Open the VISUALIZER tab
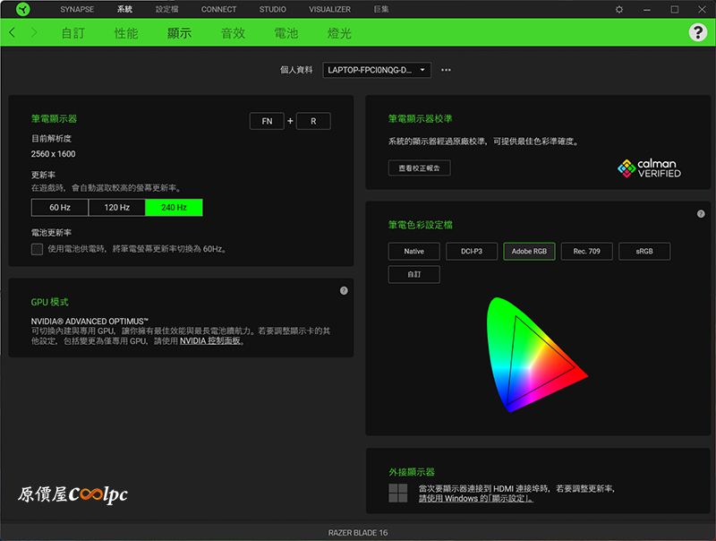Screen dimensions: 716x541 click(329, 9)
